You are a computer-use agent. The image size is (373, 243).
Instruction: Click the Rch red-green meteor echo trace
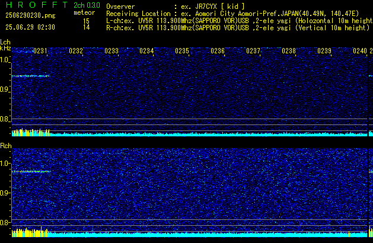[31, 171]
